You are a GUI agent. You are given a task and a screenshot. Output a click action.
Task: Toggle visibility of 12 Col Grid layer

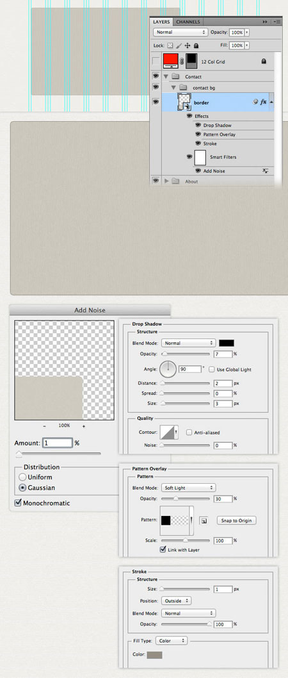(x=156, y=62)
